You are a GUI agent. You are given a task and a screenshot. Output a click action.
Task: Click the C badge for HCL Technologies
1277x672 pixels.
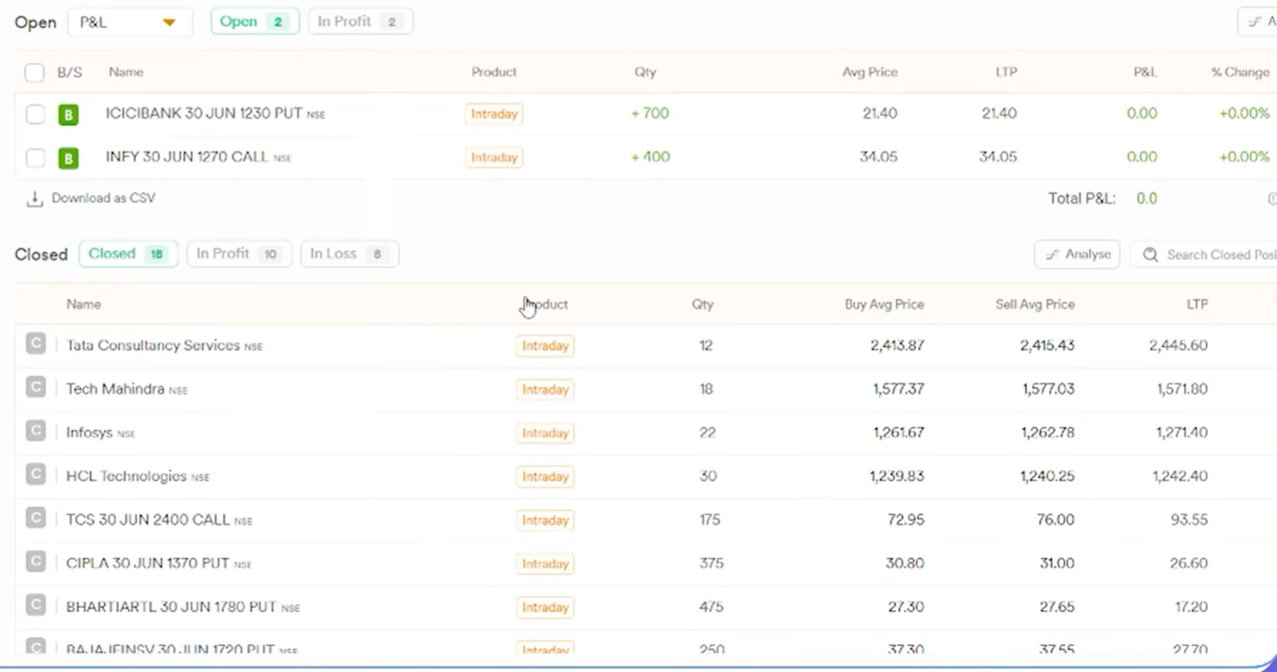(x=36, y=475)
